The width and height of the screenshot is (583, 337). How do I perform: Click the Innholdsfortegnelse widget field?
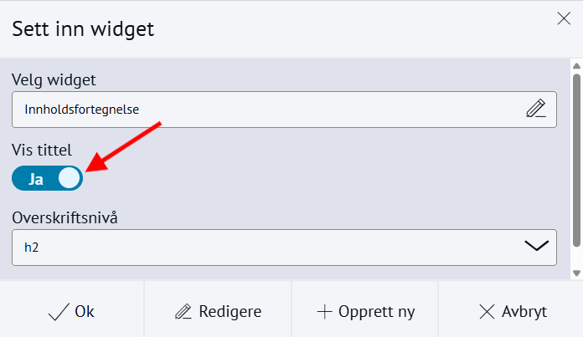click(x=268, y=109)
